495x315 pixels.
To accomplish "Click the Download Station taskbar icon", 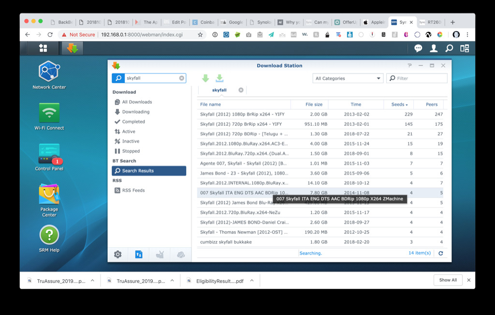I will coord(73,48).
